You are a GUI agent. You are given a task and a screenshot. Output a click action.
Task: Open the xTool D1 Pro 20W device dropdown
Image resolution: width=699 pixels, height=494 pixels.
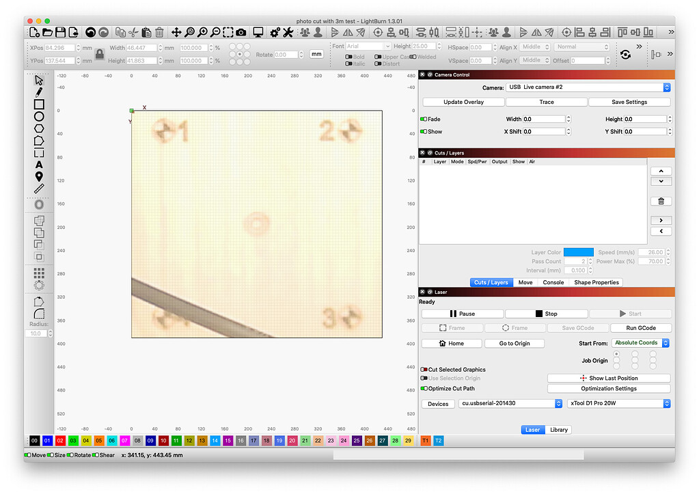click(x=617, y=403)
